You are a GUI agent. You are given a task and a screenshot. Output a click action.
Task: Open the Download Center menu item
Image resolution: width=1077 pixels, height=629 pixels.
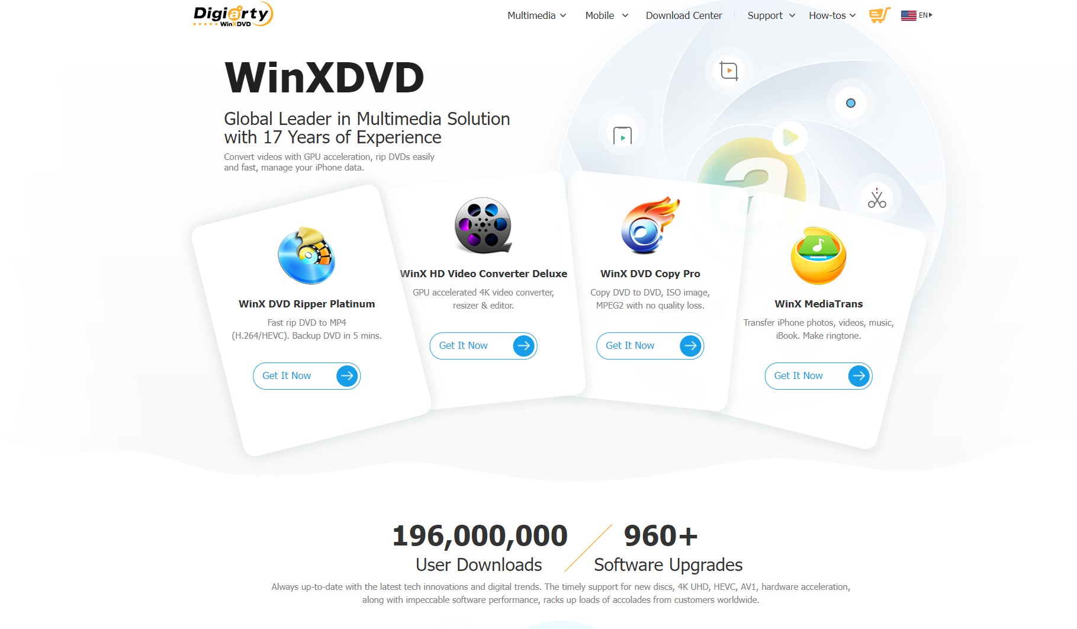[683, 15]
